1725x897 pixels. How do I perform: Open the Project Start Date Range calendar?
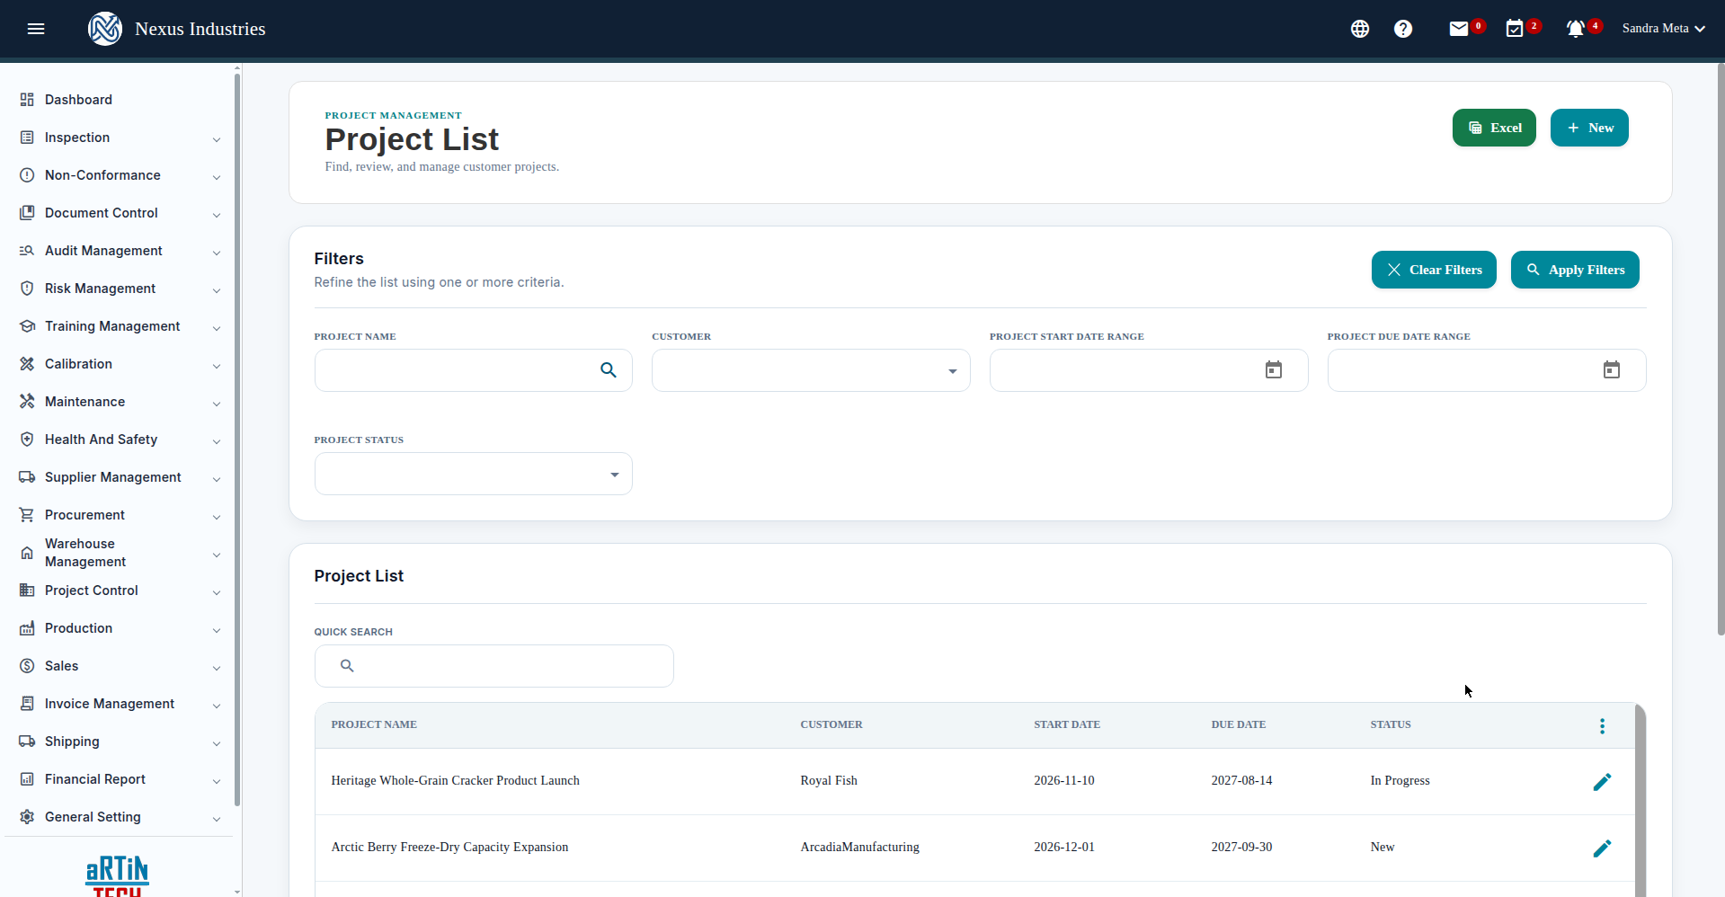[x=1274, y=370]
